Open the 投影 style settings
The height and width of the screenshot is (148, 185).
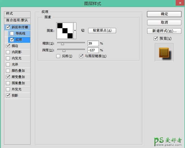pos(15,95)
